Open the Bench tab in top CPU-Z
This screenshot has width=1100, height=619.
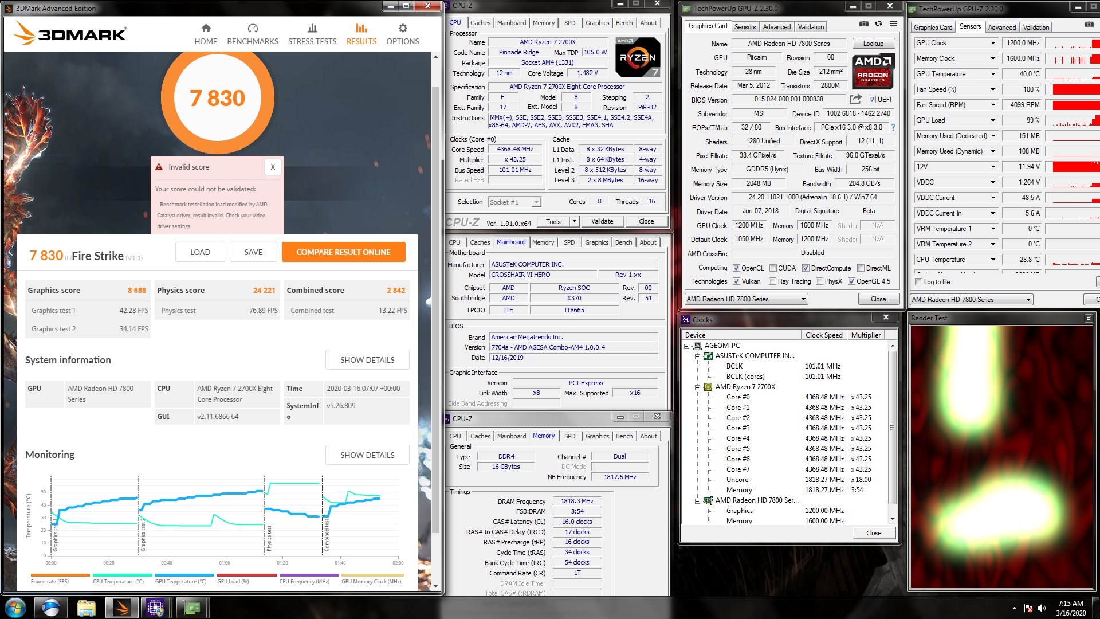click(x=624, y=23)
